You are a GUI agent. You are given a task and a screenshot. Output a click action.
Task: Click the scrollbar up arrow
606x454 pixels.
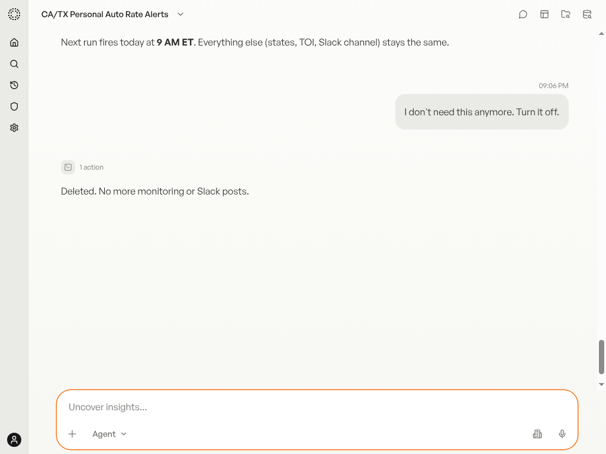(x=601, y=34)
